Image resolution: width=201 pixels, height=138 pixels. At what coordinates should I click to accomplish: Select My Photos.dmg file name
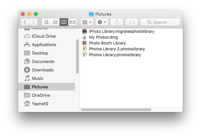[x=103, y=37]
